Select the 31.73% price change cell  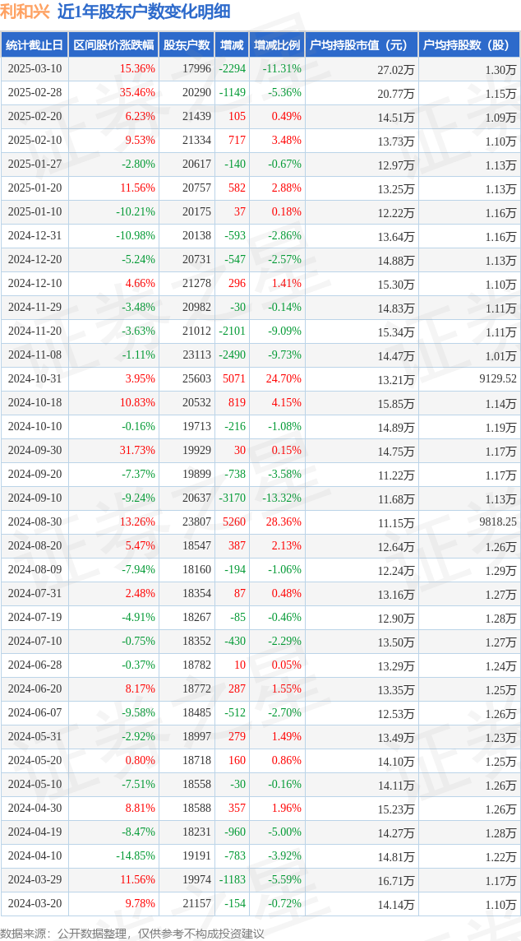pos(113,450)
